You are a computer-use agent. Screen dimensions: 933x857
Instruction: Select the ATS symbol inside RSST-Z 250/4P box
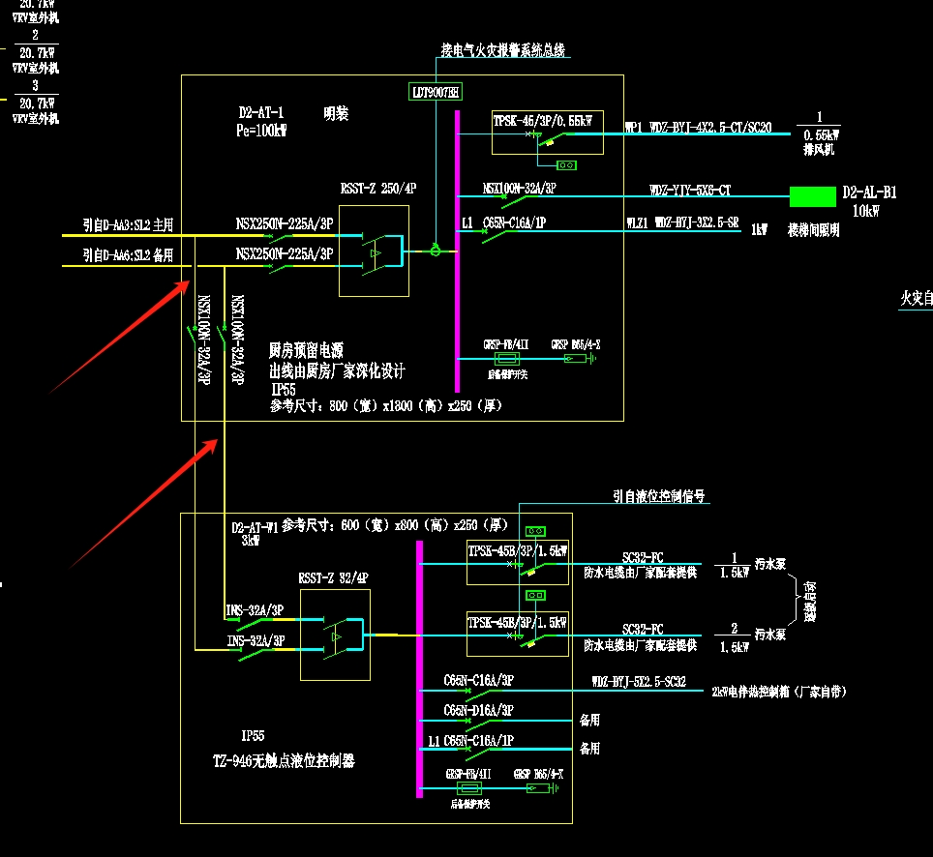374,253
